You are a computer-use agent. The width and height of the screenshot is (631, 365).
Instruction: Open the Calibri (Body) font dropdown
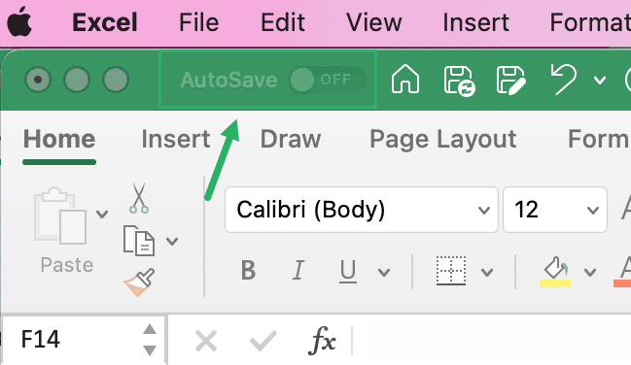(362, 210)
